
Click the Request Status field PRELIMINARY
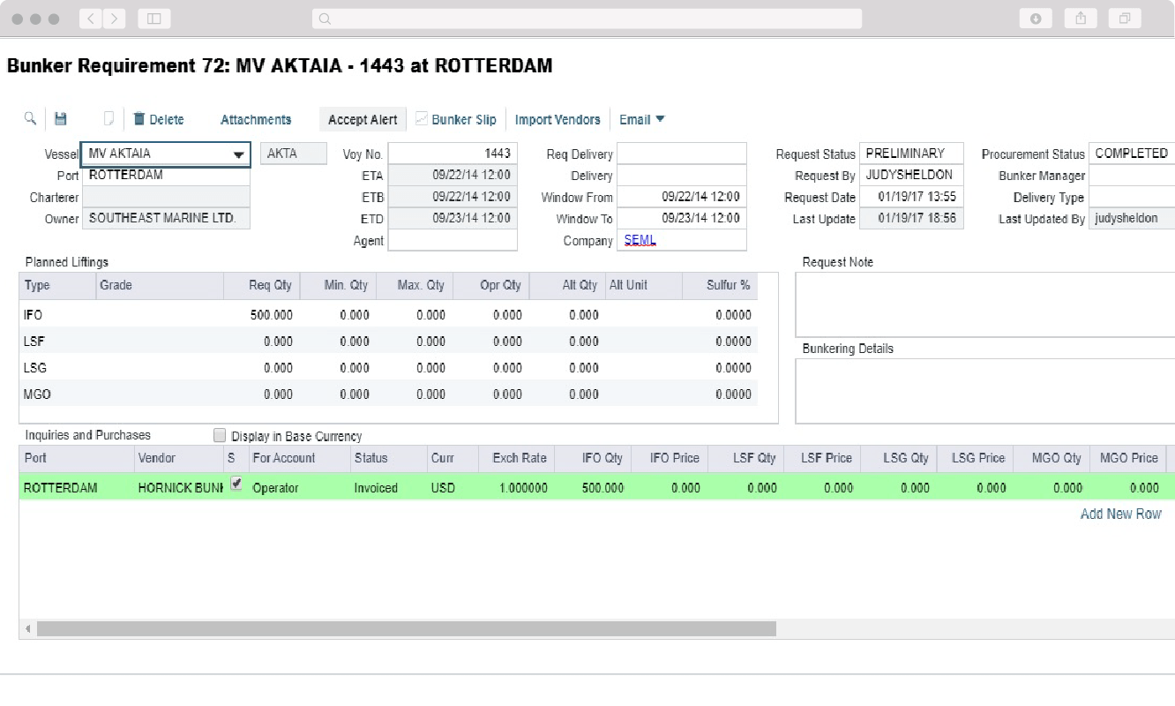point(911,154)
